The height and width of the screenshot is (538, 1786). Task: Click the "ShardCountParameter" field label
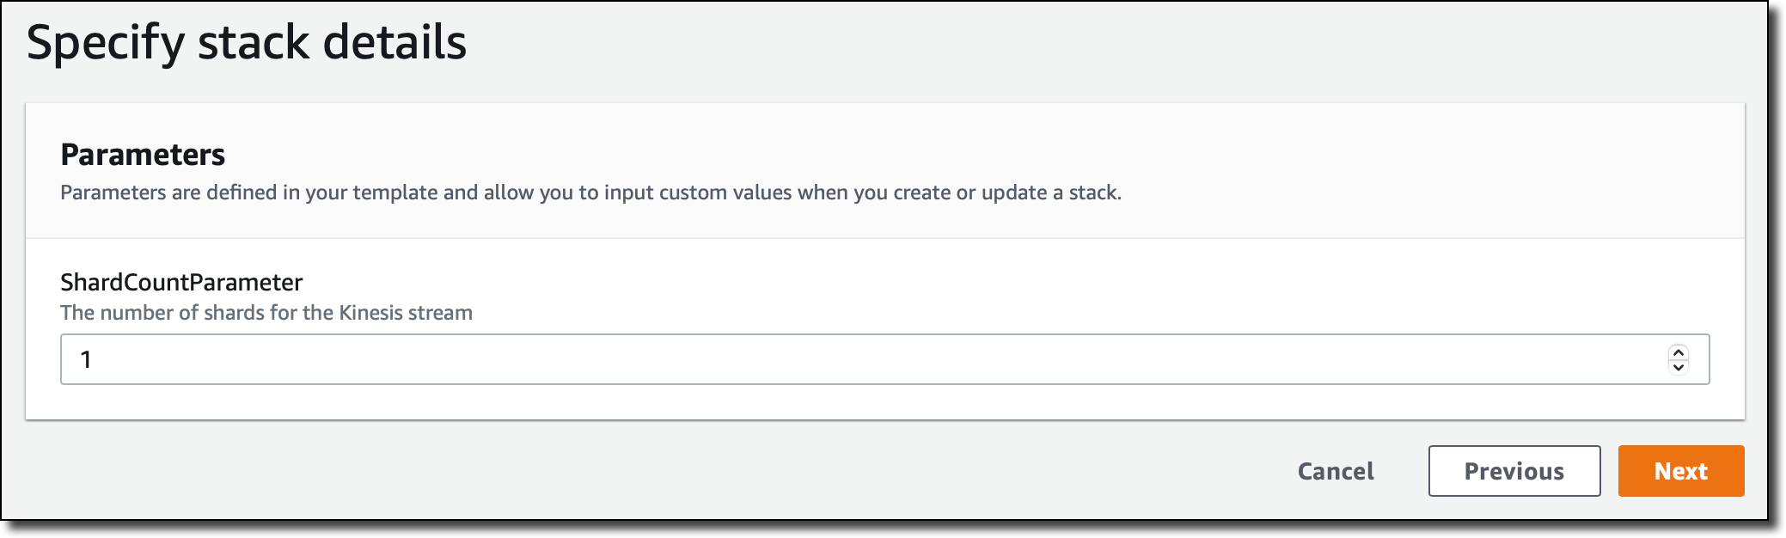click(x=181, y=282)
